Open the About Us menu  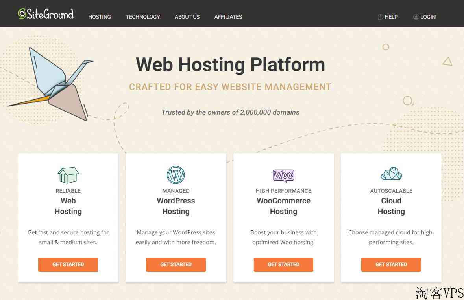[x=187, y=17]
